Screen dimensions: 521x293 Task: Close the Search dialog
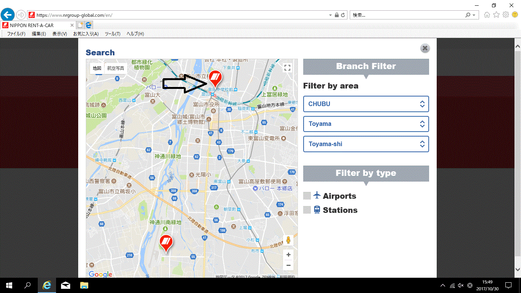(x=425, y=48)
